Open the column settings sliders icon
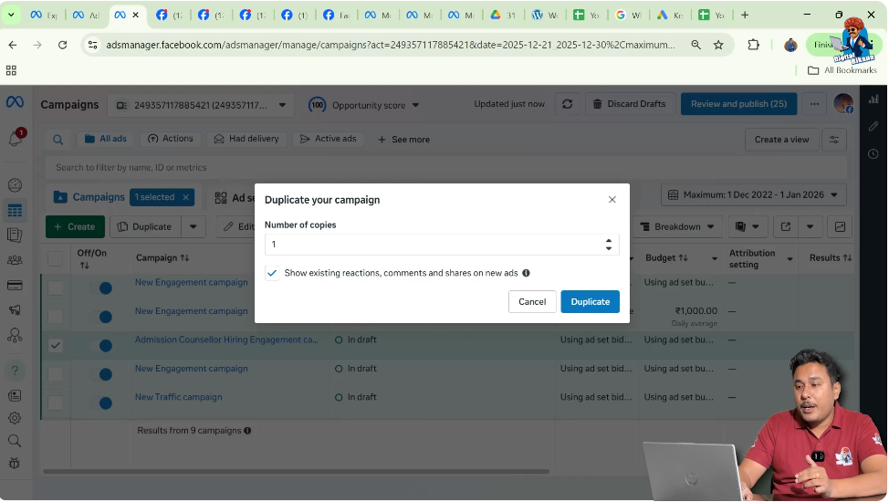This screenshot has height=502, width=889. pos(834,140)
